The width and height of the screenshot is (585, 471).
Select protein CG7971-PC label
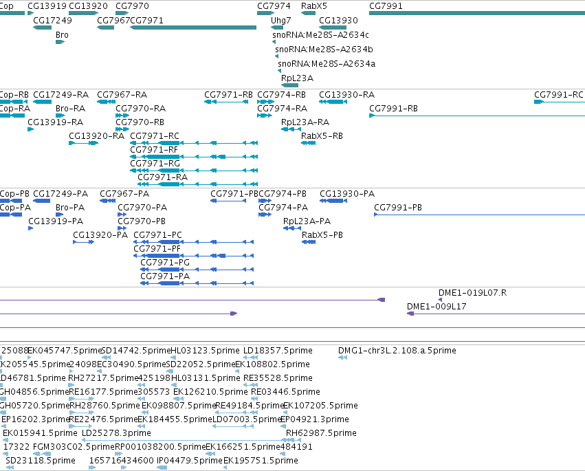157,234
